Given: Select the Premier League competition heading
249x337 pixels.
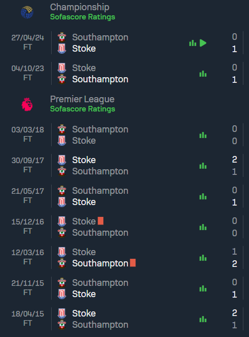Looking at the screenshot, I should (82, 99).
